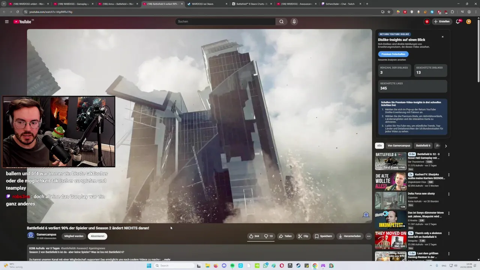
Task: Open the DIE ALTE WOLLTE ALLES thumbnail
Action: click(x=390, y=181)
